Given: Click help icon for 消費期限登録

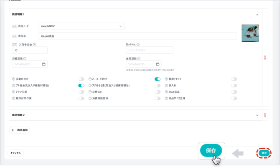Looking at the screenshot, I should 90,98.
